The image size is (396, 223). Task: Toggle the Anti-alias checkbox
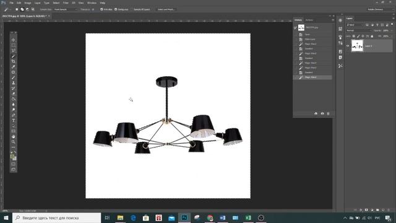101,9
